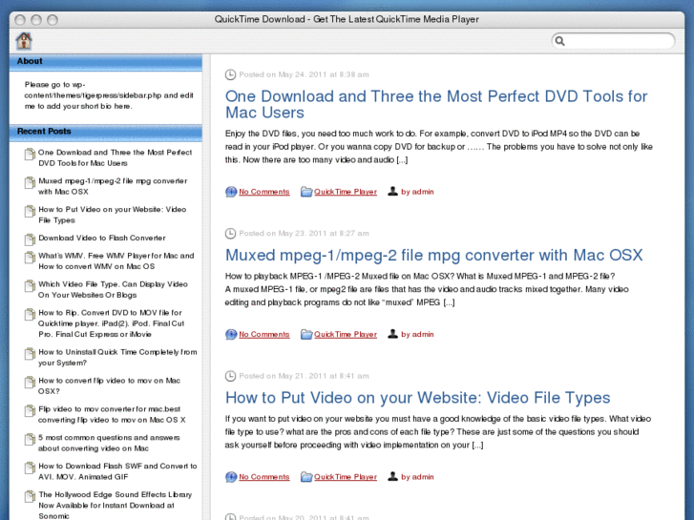Click the search magnifier icon

[x=560, y=41]
